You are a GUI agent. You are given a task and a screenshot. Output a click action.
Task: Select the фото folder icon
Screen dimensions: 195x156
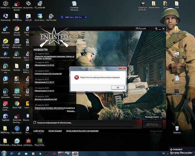[165, 5]
